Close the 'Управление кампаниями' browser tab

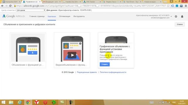click(40, 2)
